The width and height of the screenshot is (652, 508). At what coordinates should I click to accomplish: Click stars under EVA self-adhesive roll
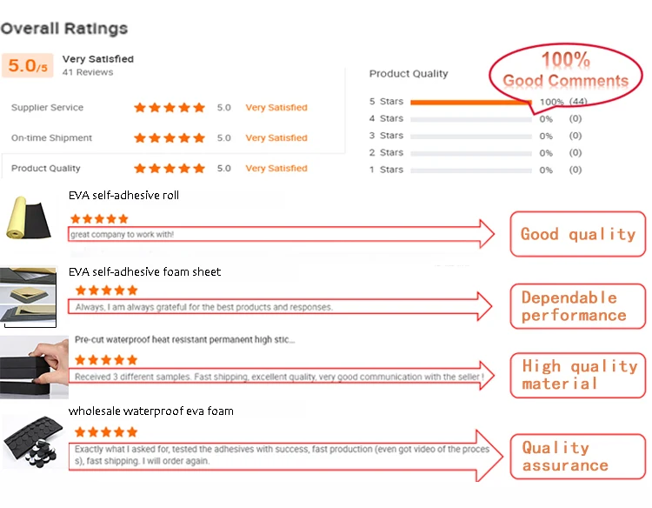click(x=99, y=219)
